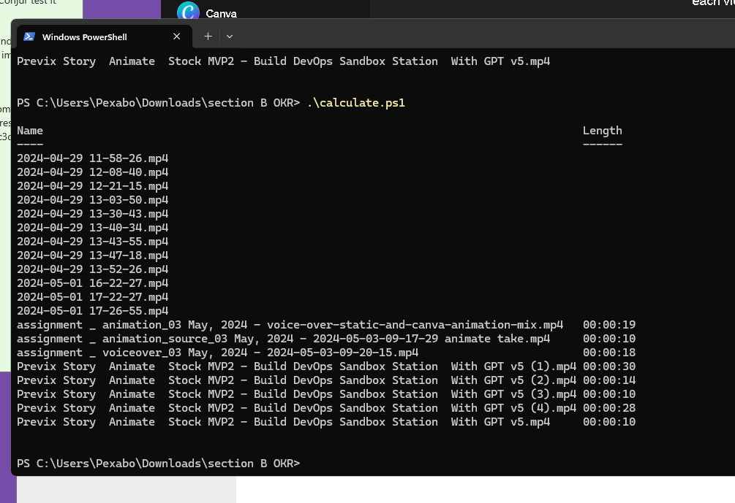Click file 2024-04-29 13-03-50.mp4
The image size is (735, 503).
click(x=92, y=200)
